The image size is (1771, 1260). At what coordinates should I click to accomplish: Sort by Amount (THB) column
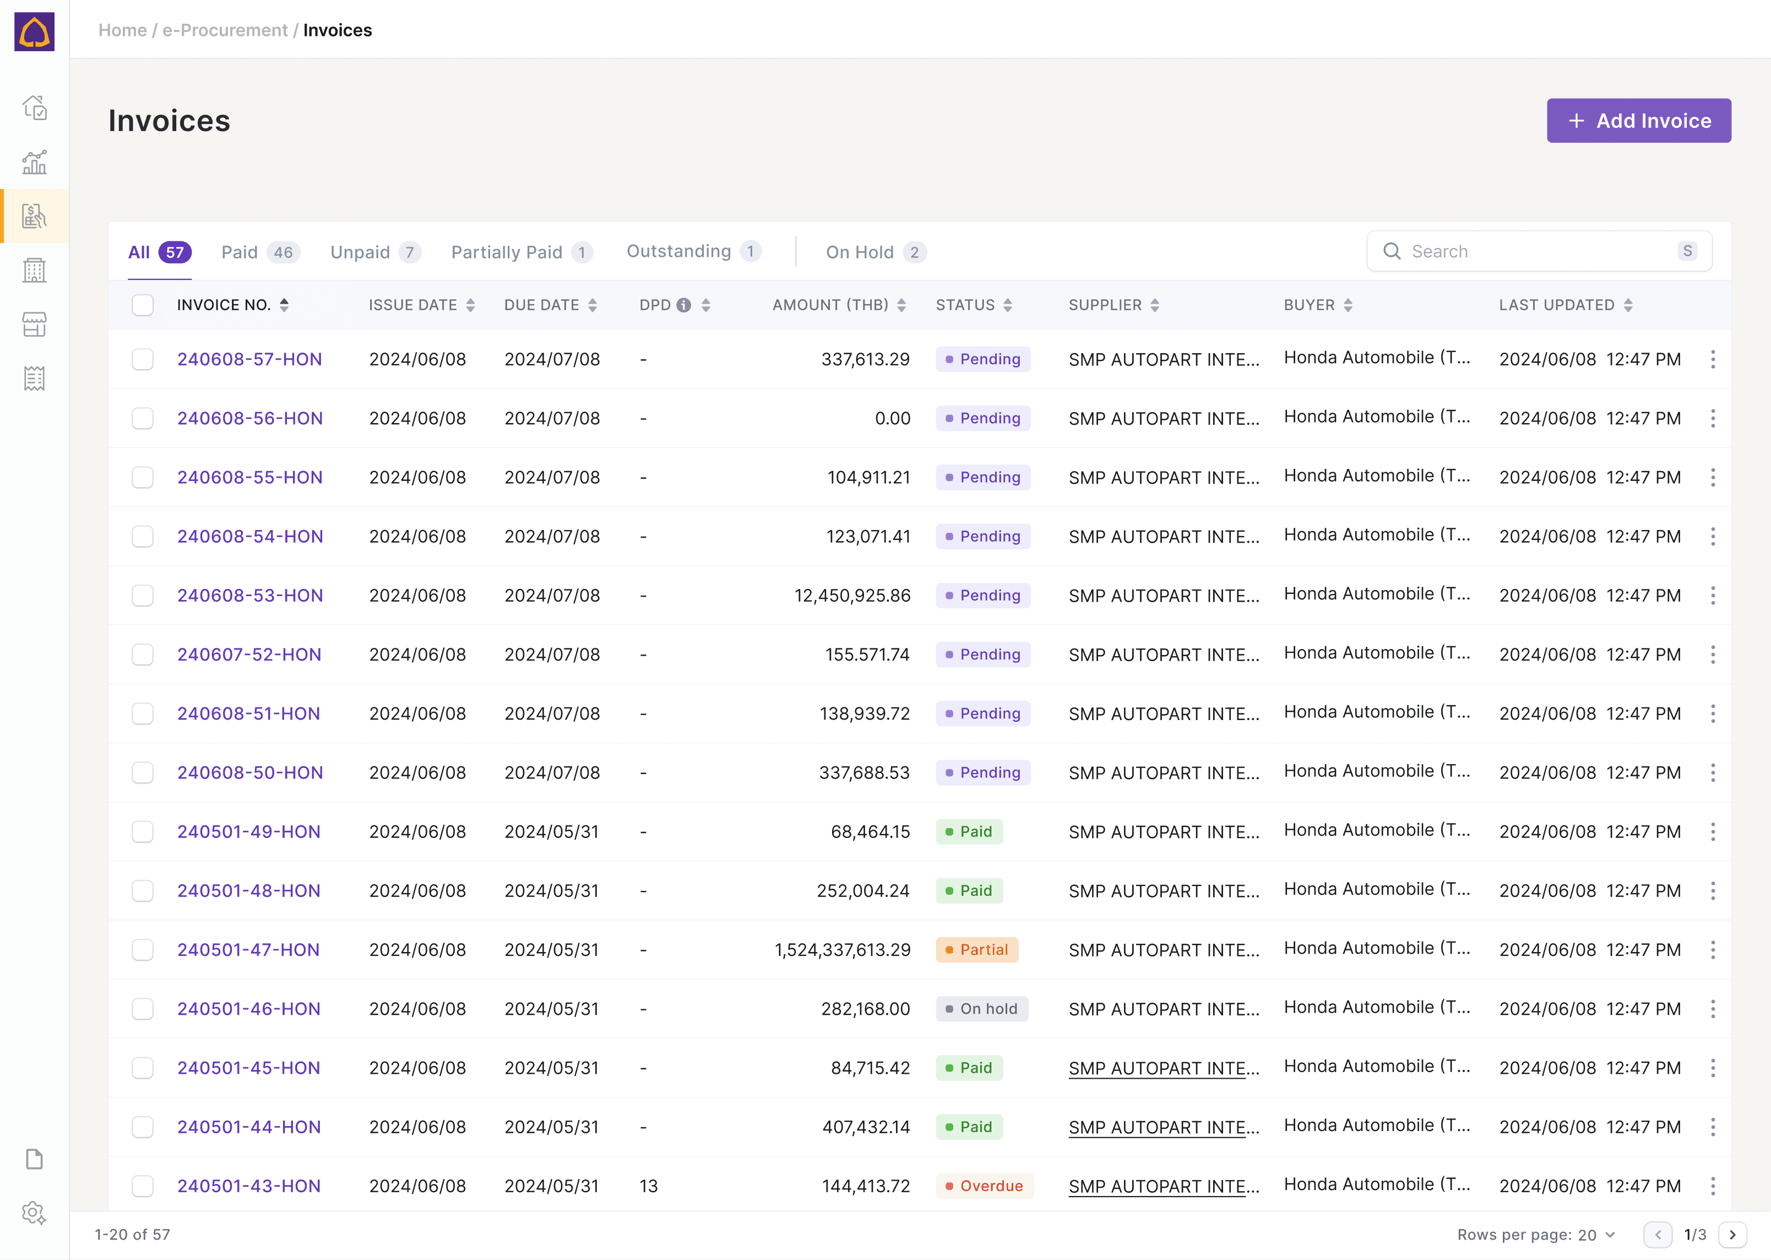pos(901,305)
